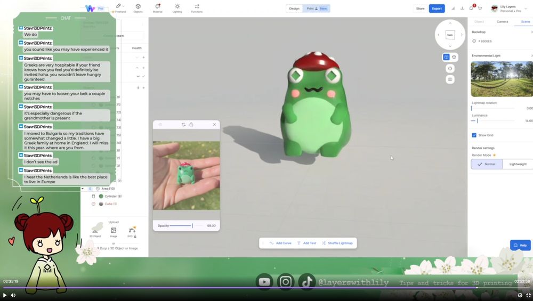Open the video player settings gear
The width and height of the screenshot is (533, 301).
520,295
